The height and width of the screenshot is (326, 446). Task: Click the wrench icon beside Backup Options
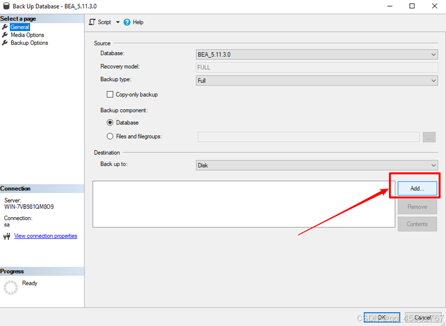tap(5, 43)
